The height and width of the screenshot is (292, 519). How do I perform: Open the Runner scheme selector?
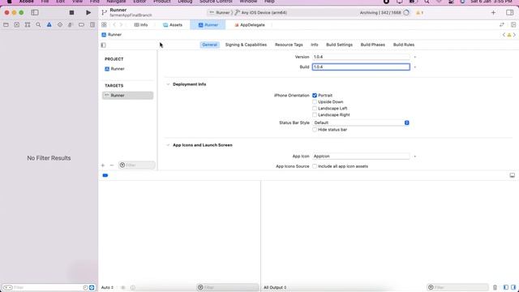tap(220, 13)
